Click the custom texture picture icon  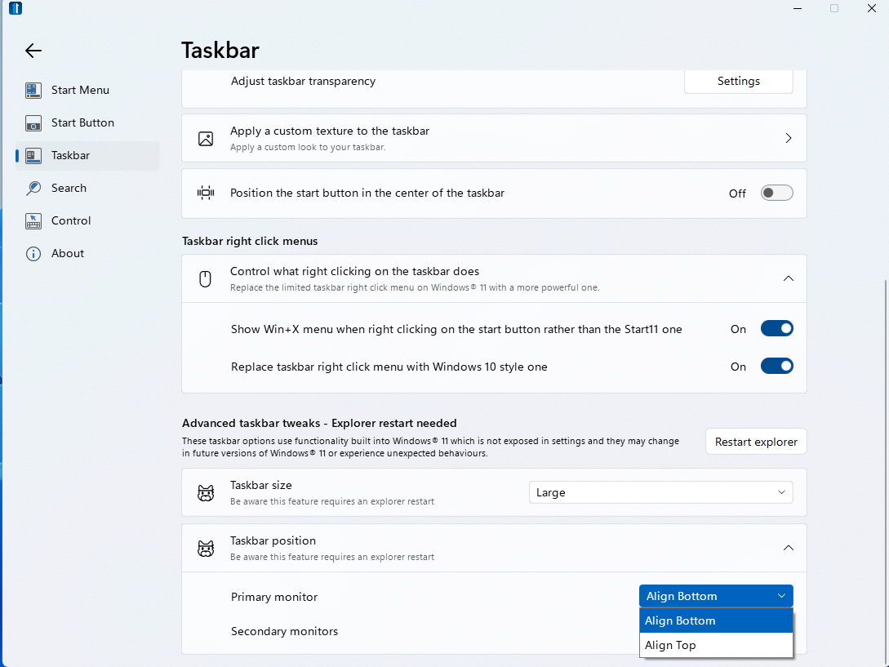click(206, 139)
